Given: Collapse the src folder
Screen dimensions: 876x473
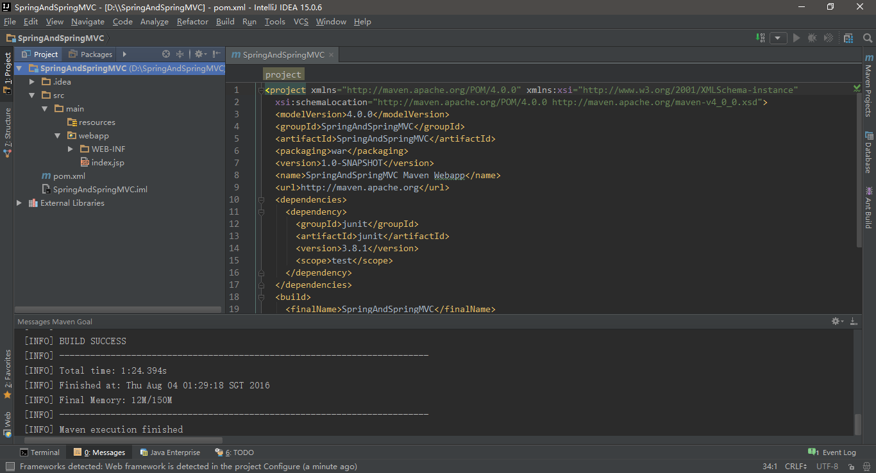Looking at the screenshot, I should point(32,95).
